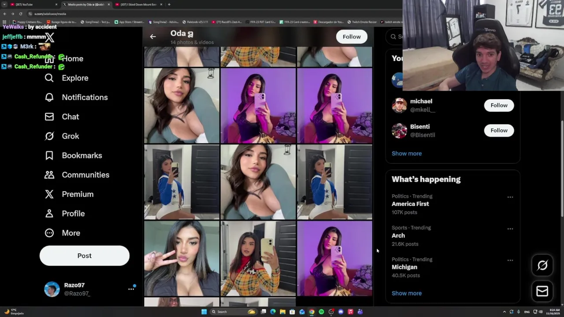Follow the Oda account

[x=352, y=37]
